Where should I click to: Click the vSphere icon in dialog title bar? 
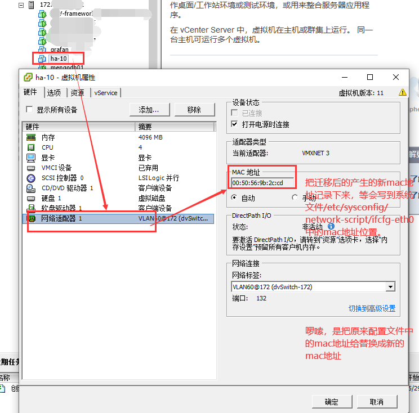[x=28, y=78]
